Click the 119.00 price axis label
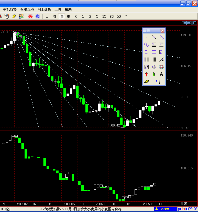198x212 pixels. (186, 35)
